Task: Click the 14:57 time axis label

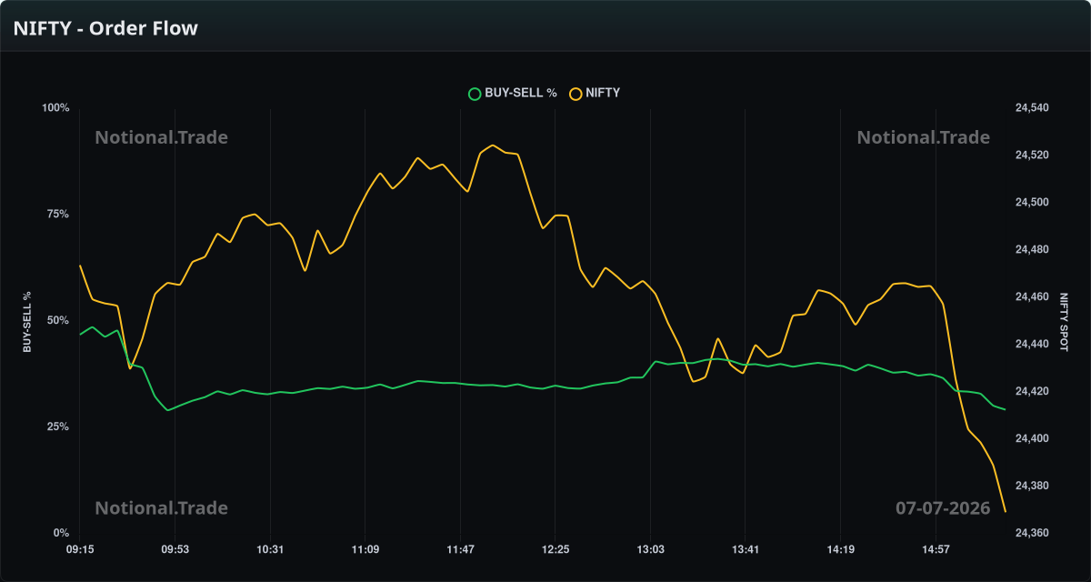Action: point(935,549)
